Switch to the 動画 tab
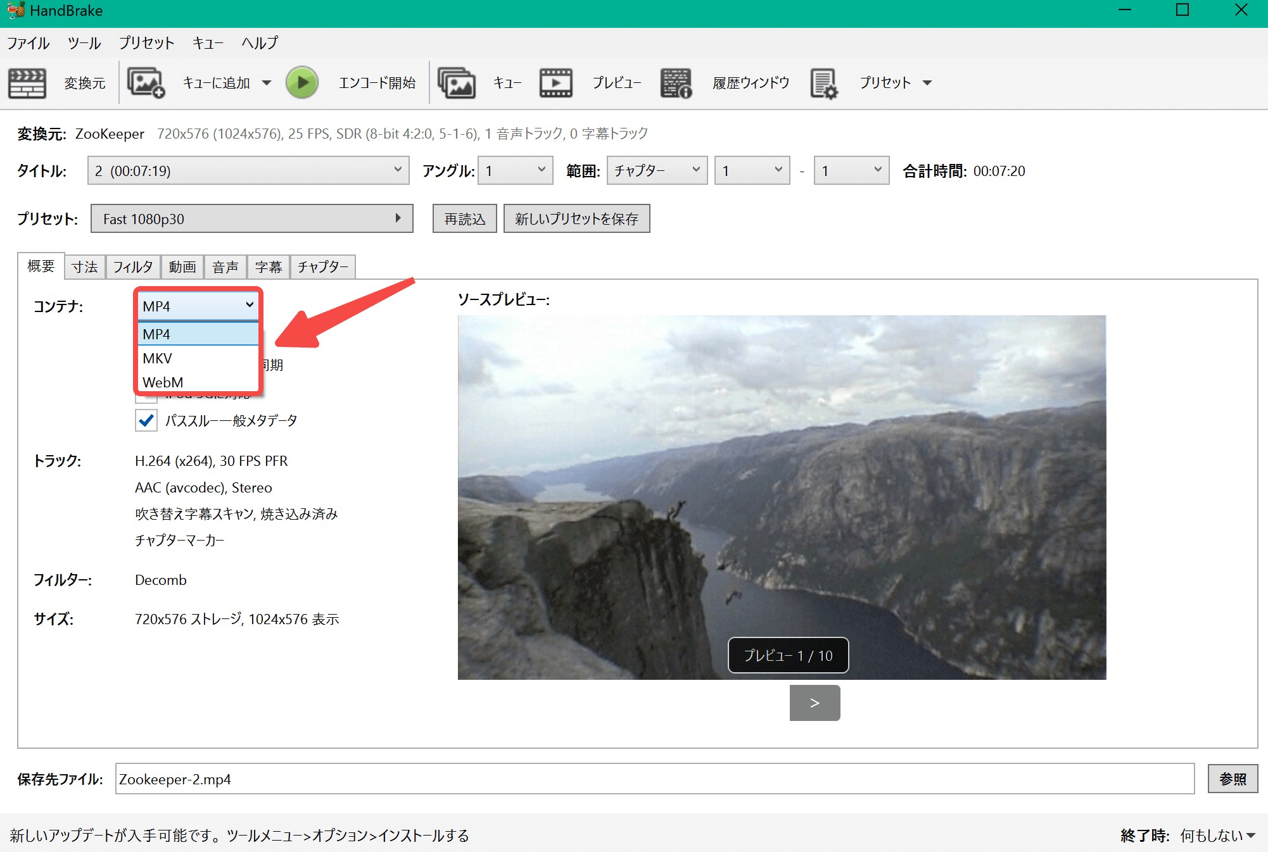 pos(182,267)
